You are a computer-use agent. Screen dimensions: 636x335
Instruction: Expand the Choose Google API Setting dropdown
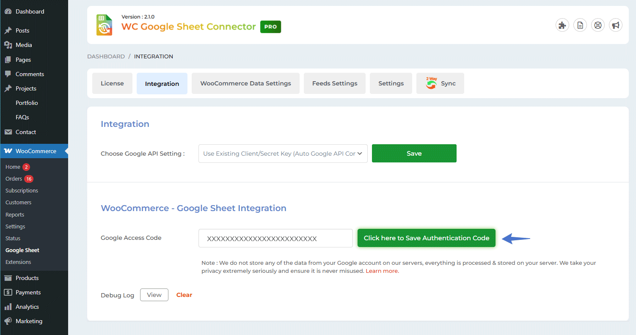pyautogui.click(x=283, y=154)
